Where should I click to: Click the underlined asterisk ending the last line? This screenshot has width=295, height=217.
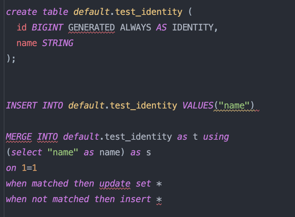tap(159, 200)
